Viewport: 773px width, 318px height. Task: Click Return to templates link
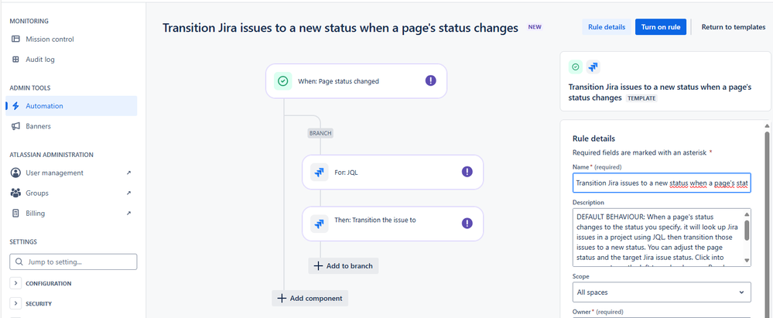tap(733, 27)
